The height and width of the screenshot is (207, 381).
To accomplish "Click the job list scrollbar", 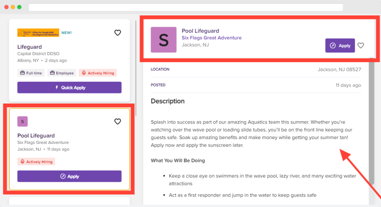I will coord(136,68).
